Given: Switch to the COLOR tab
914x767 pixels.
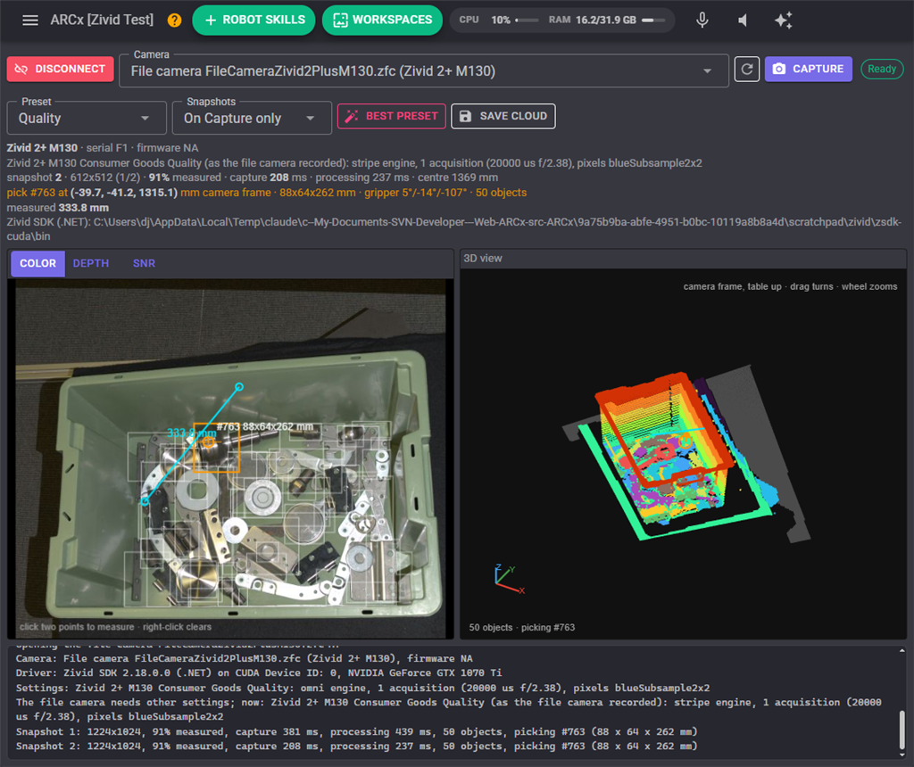Looking at the screenshot, I should click(37, 263).
